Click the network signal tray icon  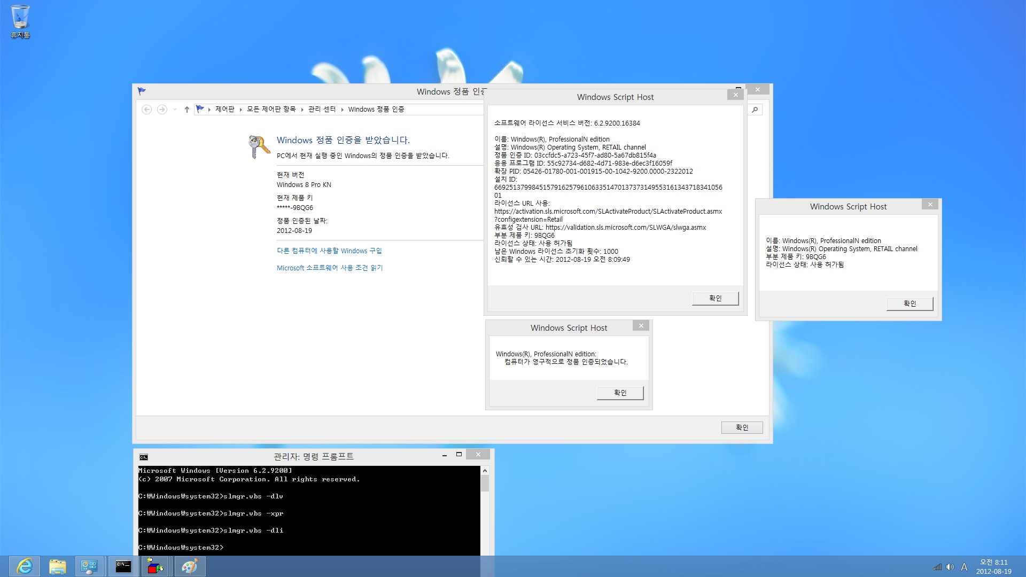[x=937, y=567]
